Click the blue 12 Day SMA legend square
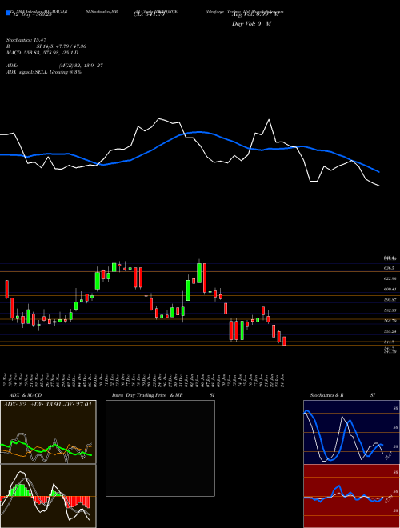This screenshot has width=400, height=528. point(8,14)
